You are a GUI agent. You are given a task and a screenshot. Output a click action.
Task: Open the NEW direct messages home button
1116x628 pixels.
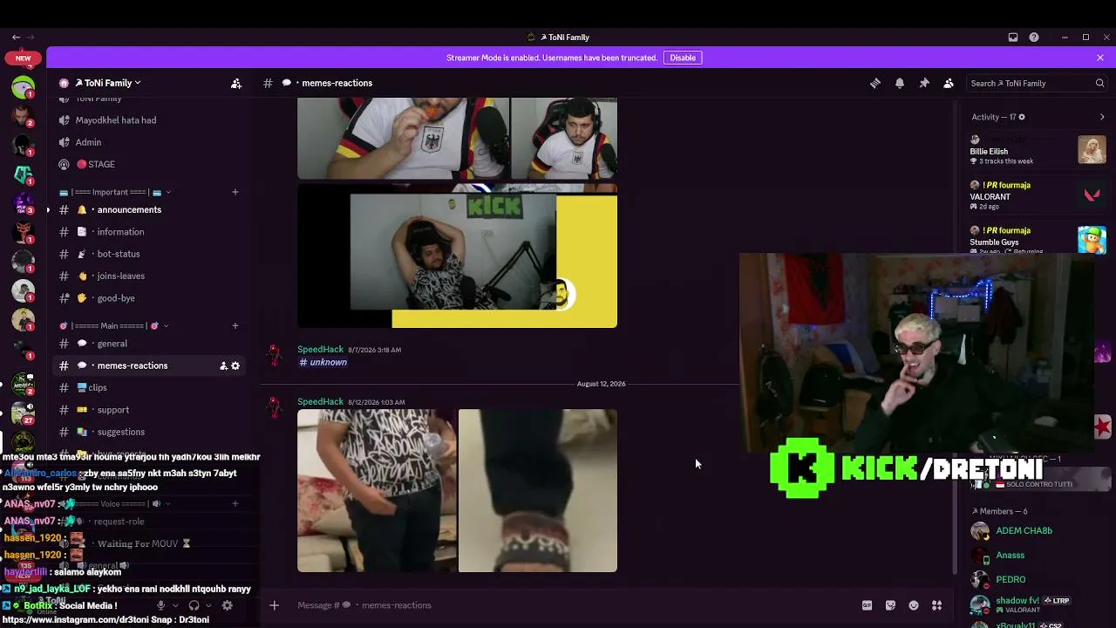(24, 58)
